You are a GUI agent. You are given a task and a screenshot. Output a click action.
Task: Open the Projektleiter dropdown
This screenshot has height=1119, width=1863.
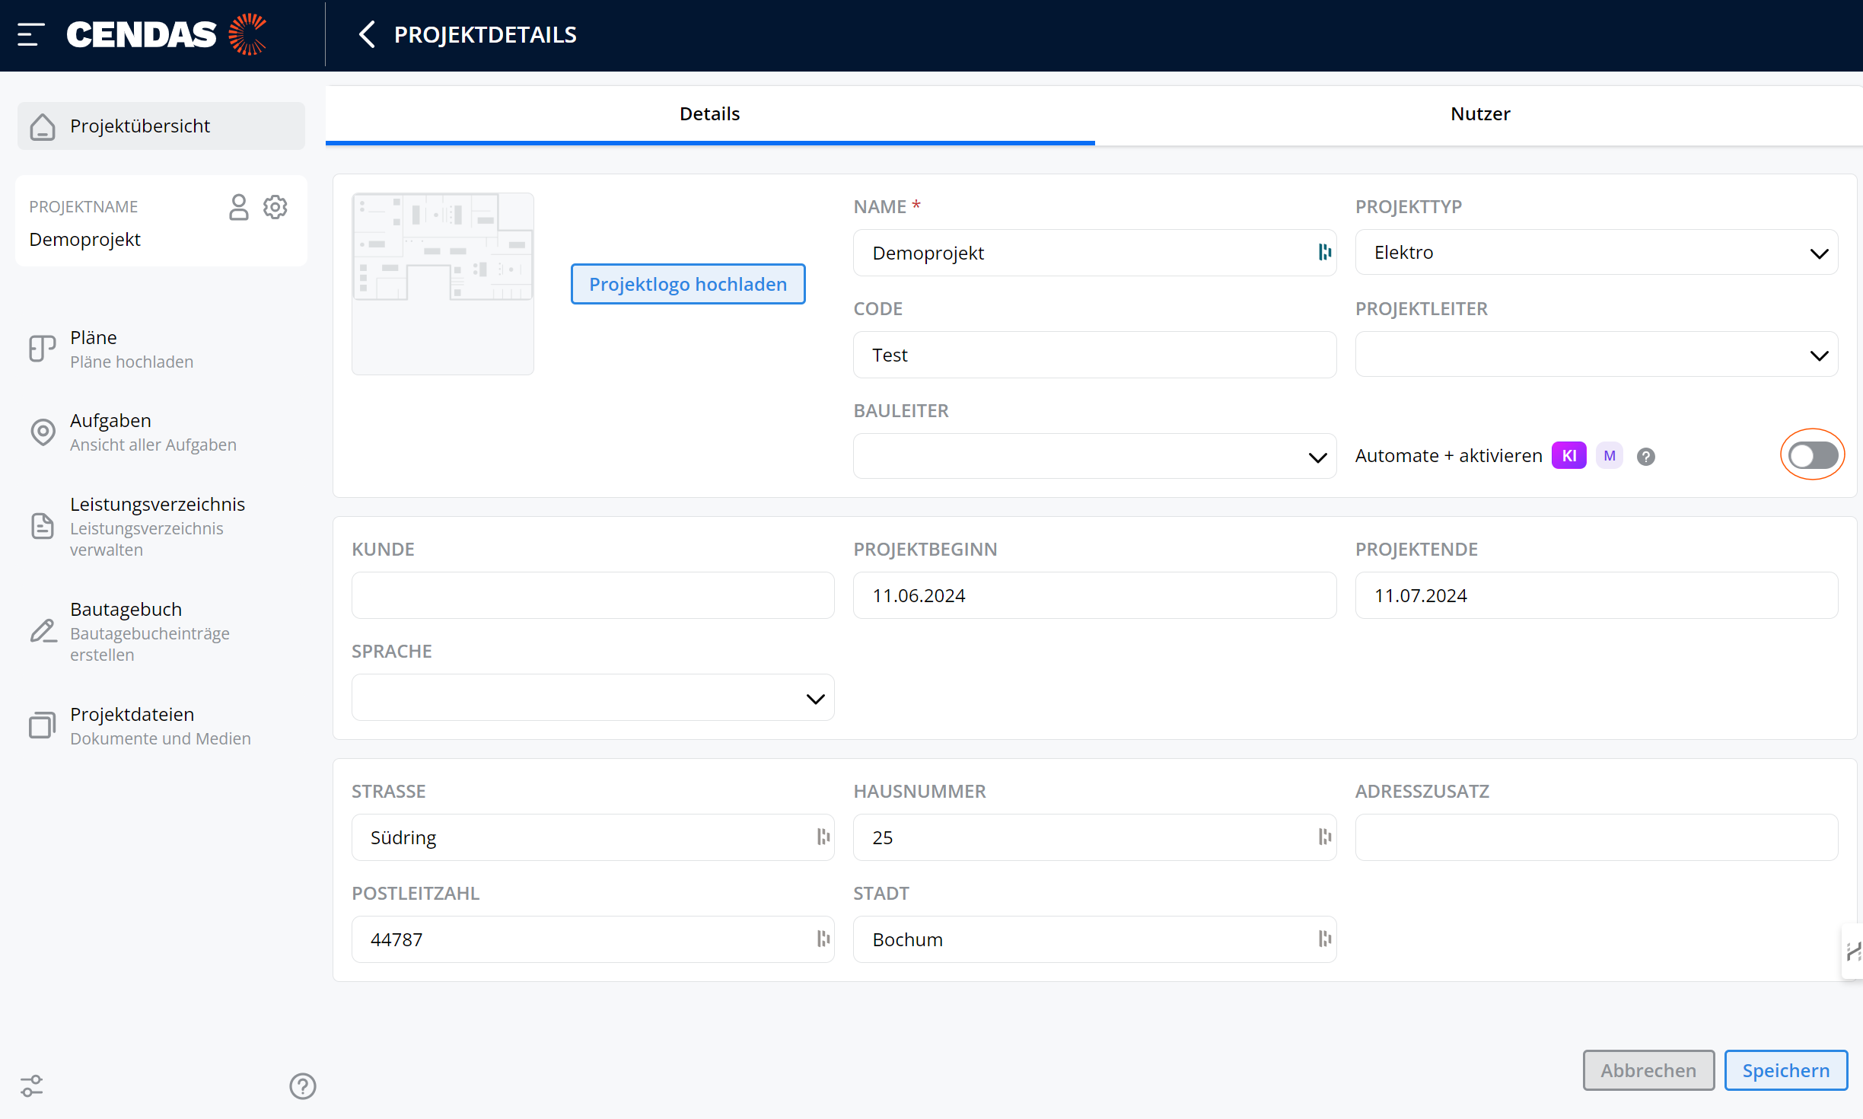[x=1596, y=354]
